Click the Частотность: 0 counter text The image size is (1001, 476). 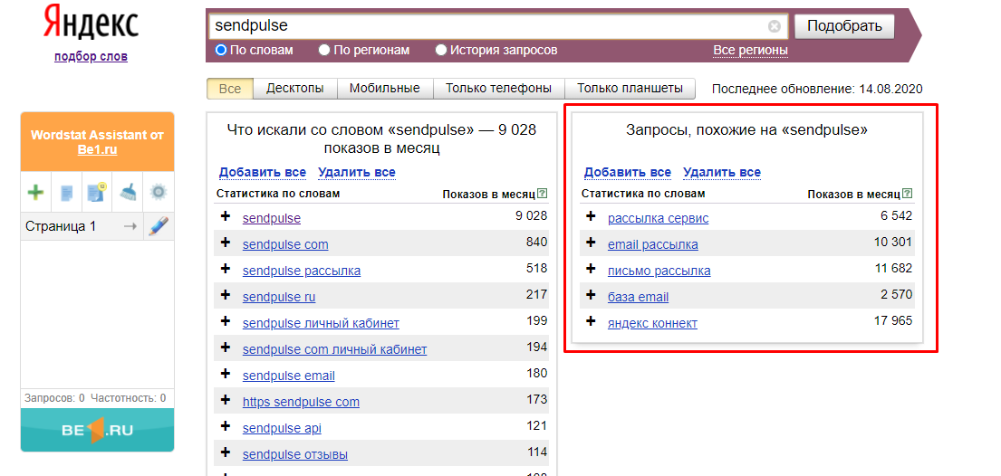129,398
